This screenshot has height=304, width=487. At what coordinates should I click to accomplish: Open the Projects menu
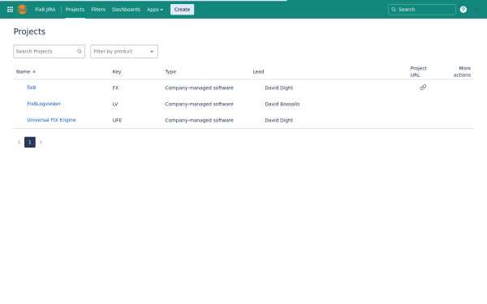coord(75,10)
